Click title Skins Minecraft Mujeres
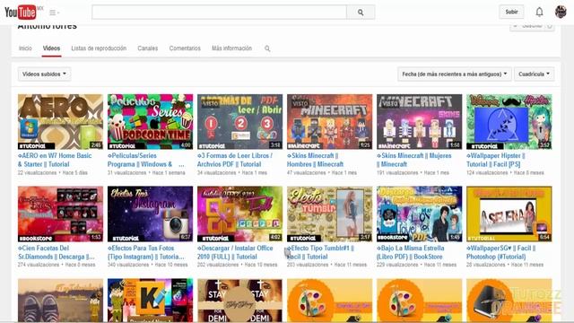The width and height of the screenshot is (574, 323). (x=414, y=160)
